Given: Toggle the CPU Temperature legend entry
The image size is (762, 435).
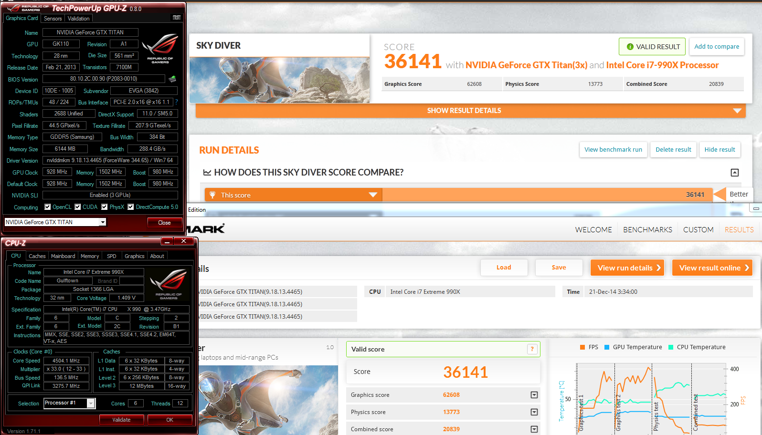Looking at the screenshot, I should (697, 347).
